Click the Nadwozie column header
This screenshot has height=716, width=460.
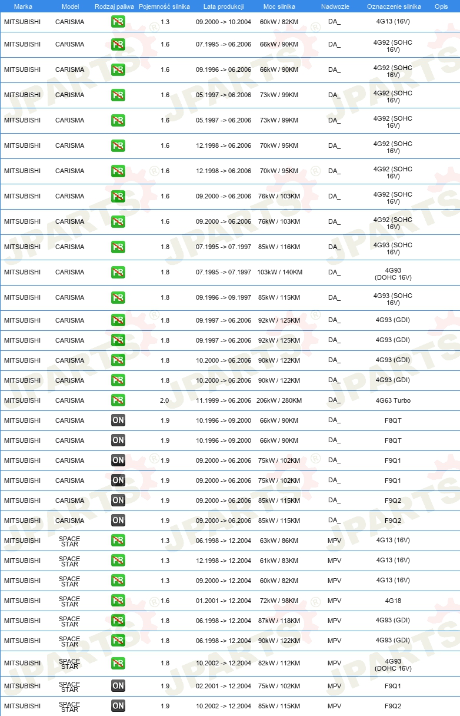coord(335,7)
